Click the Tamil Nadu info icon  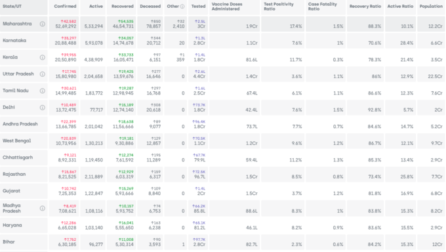click(43, 91)
